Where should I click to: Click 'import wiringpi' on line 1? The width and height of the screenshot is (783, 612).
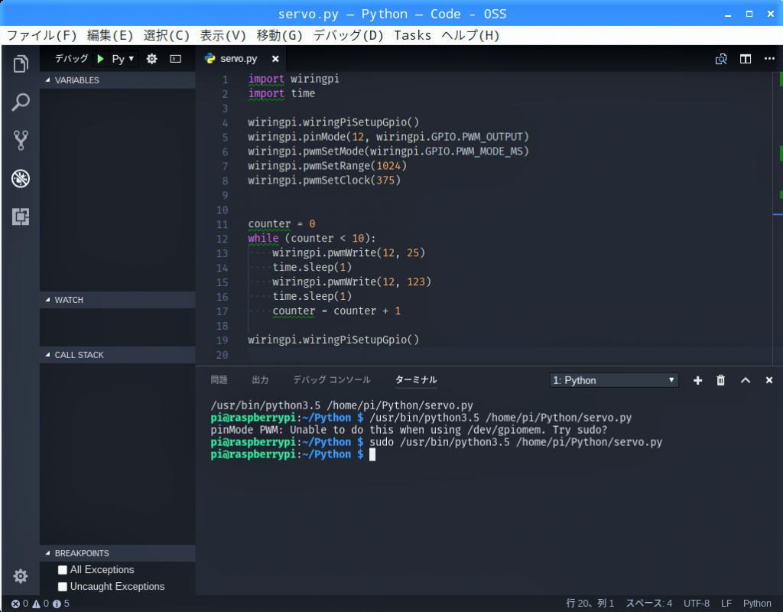click(294, 79)
